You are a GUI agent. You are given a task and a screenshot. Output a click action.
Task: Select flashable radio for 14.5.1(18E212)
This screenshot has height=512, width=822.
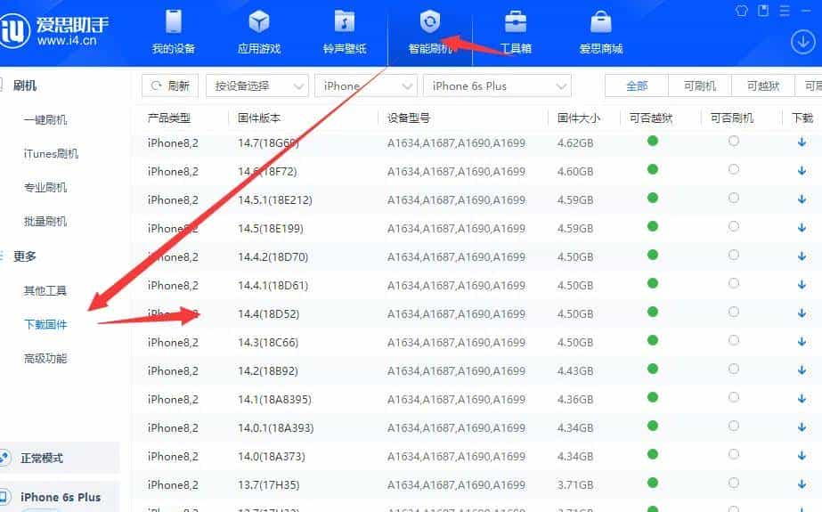(x=734, y=198)
